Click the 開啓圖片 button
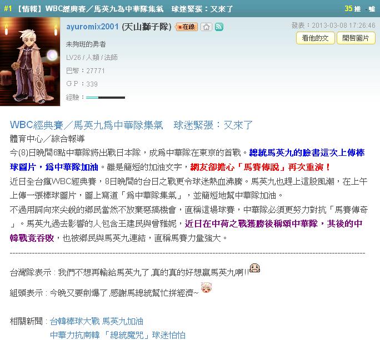Viewport: 380px width, 340px height. tap(356, 38)
